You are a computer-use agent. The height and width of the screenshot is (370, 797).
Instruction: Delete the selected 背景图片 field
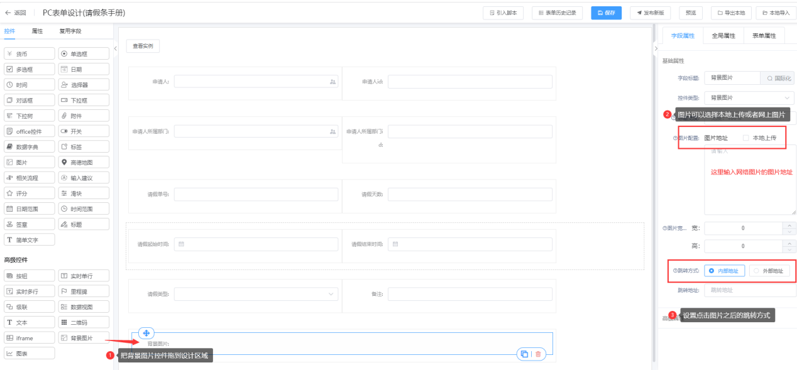538,354
